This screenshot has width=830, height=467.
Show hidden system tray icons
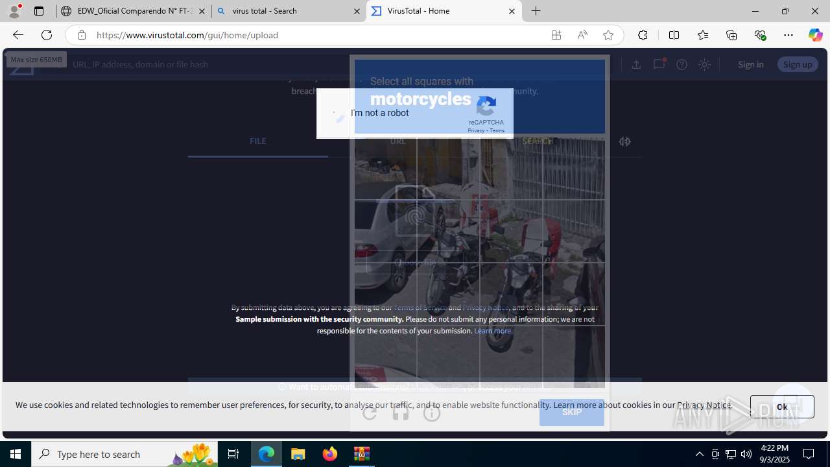[x=699, y=454]
